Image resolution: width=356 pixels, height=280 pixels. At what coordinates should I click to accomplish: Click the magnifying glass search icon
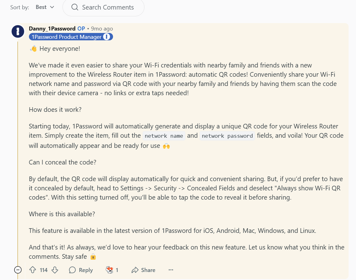(x=75, y=7)
